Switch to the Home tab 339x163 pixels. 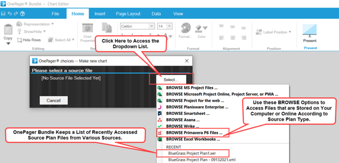(x=78, y=14)
